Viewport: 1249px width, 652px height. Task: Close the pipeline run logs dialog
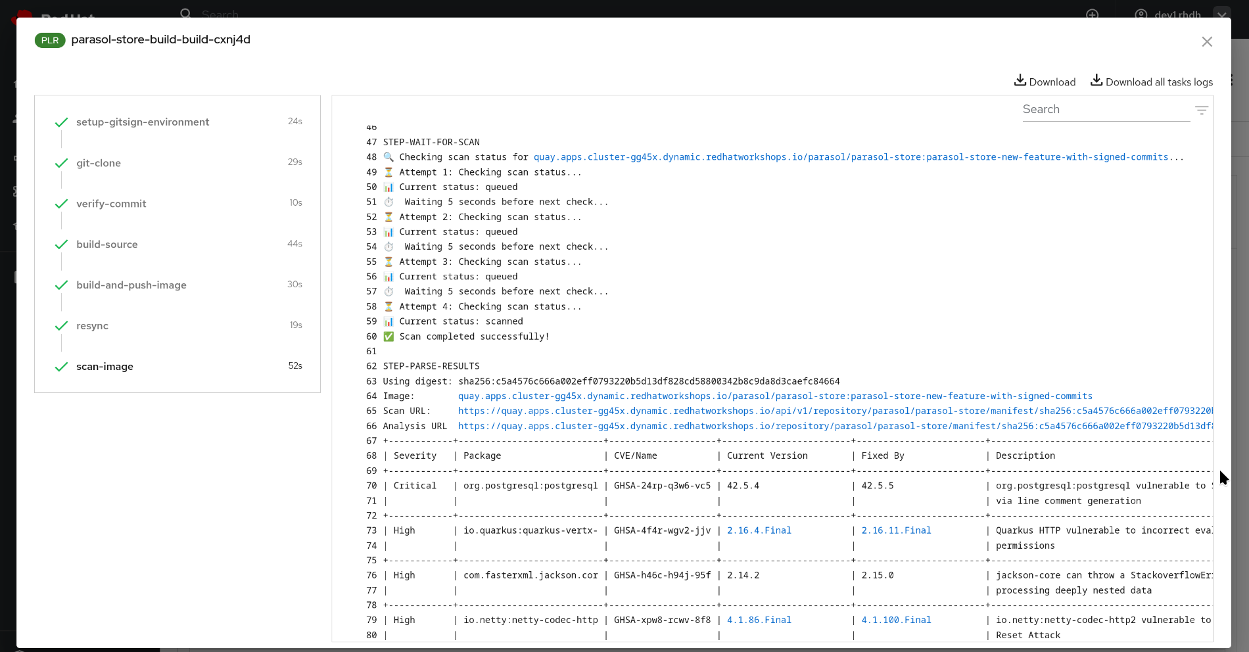point(1206,42)
